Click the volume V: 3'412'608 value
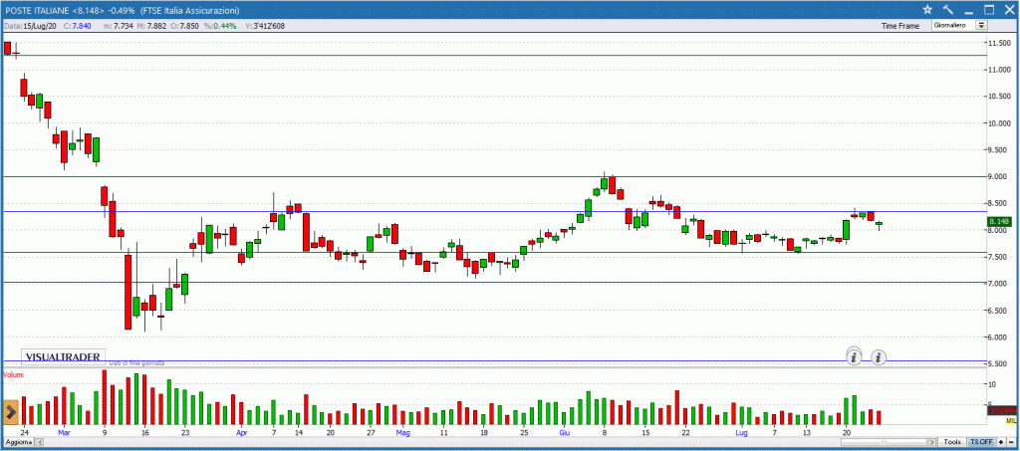The width and height of the screenshot is (1020, 451). 265,26
